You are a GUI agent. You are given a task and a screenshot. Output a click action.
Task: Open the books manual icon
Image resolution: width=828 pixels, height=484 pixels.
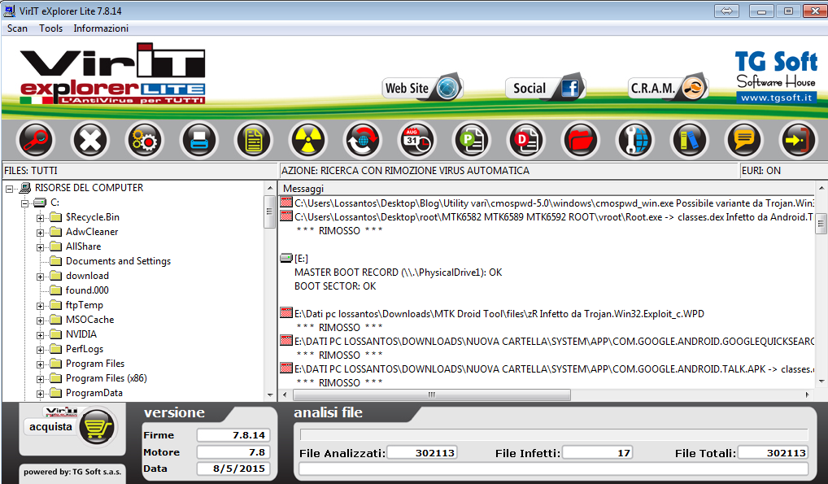tap(690, 141)
